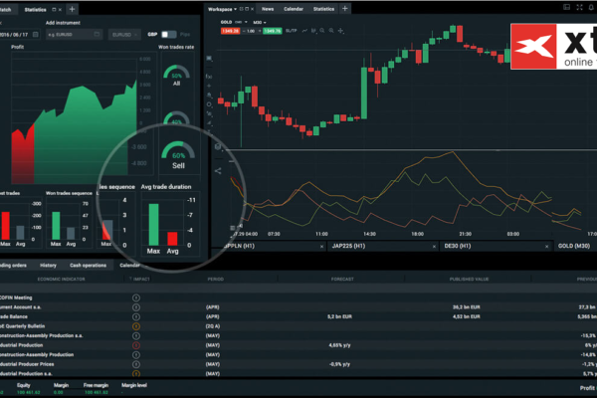Sort by Economic Indicator column
597x398 pixels.
(x=61, y=280)
